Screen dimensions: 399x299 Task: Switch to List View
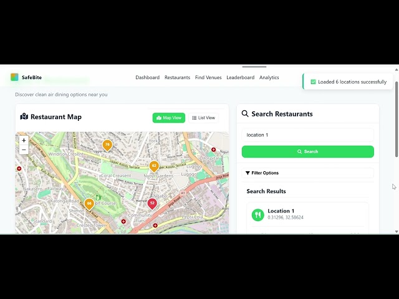tap(204, 118)
